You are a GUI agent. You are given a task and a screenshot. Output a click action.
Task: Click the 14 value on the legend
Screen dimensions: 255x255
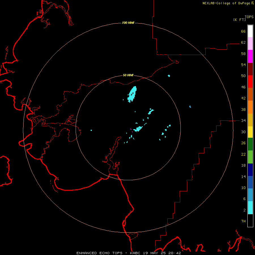[x=243, y=177]
